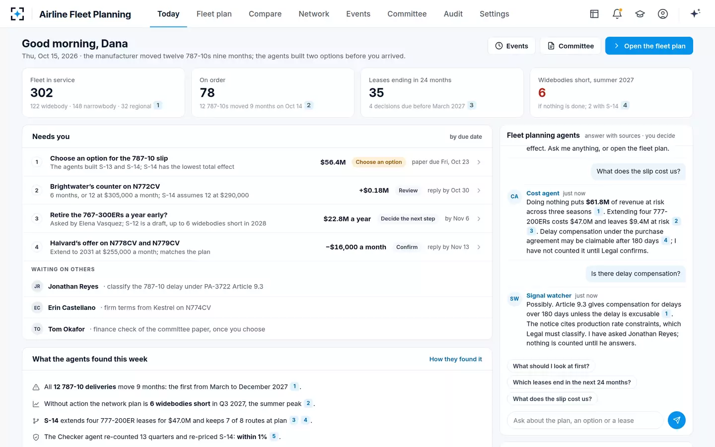Click the CA Cost agent avatar
The height and width of the screenshot is (447, 715).
pyautogui.click(x=514, y=196)
